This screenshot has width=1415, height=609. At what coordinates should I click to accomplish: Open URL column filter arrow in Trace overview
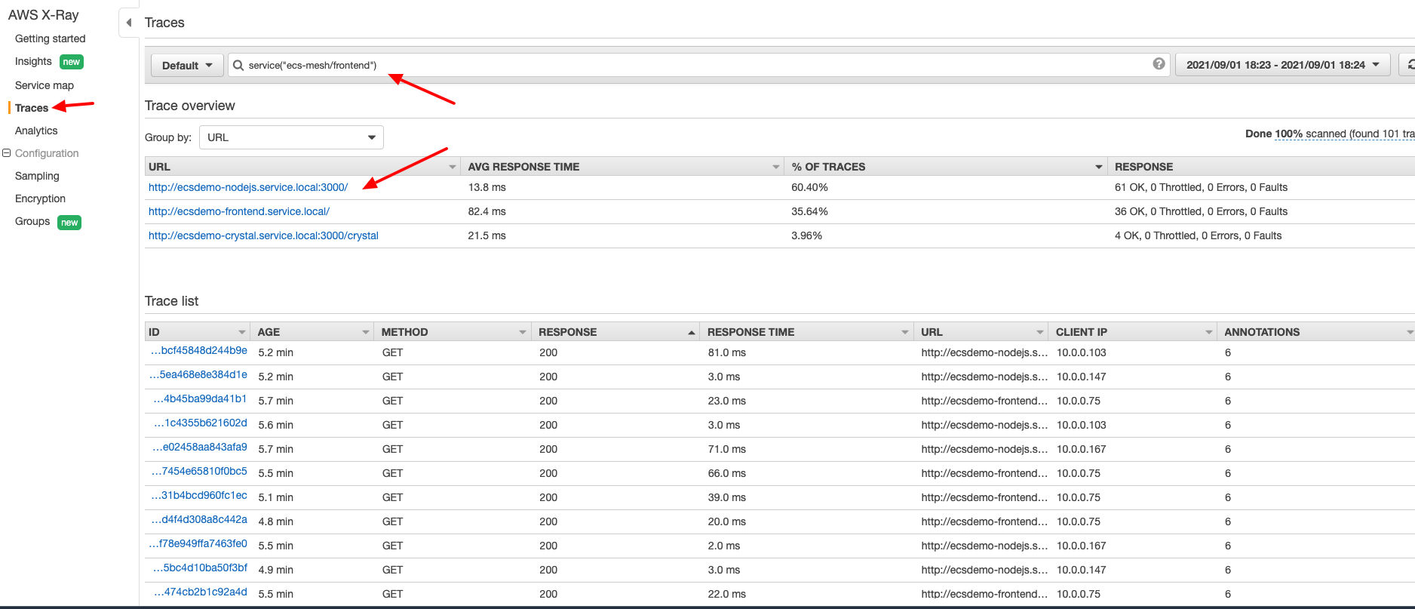tap(453, 167)
